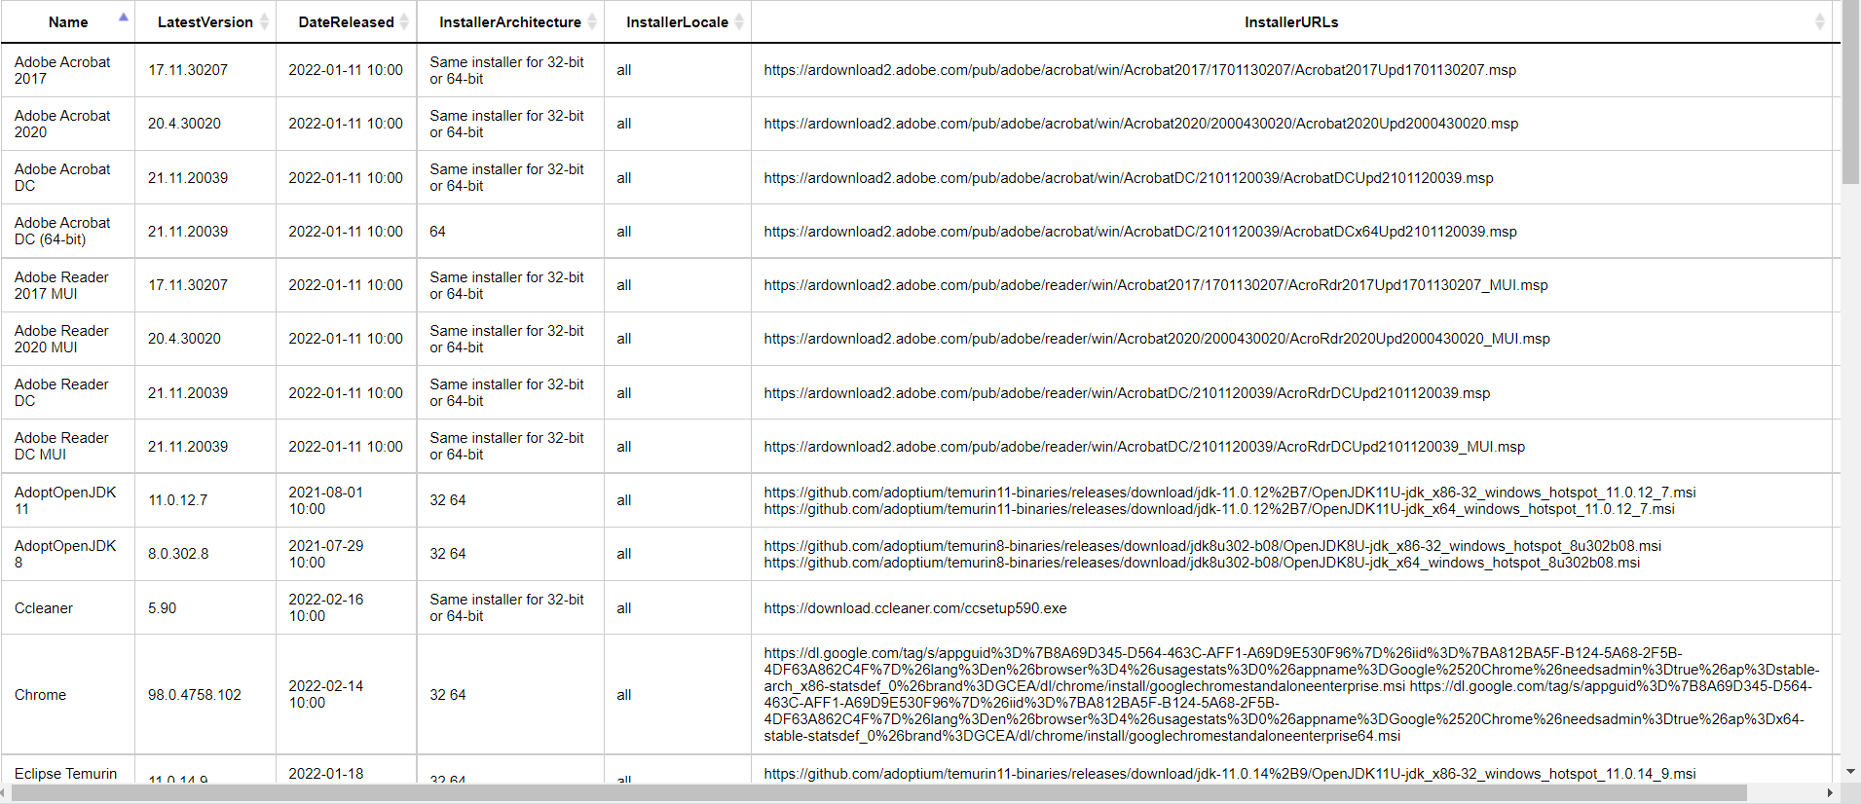This screenshot has width=1861, height=804.
Task: Click the AdoptOpenJDK 8 name cell
Action: tap(65, 554)
